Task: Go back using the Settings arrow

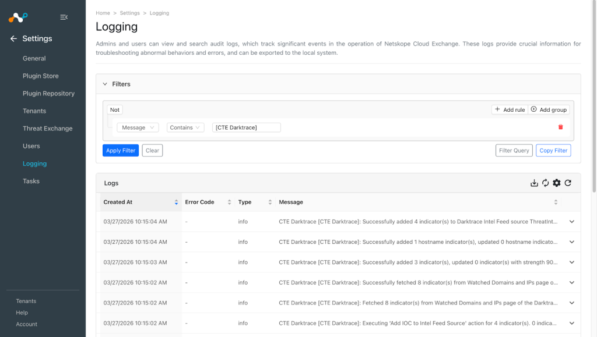Action: point(14,38)
